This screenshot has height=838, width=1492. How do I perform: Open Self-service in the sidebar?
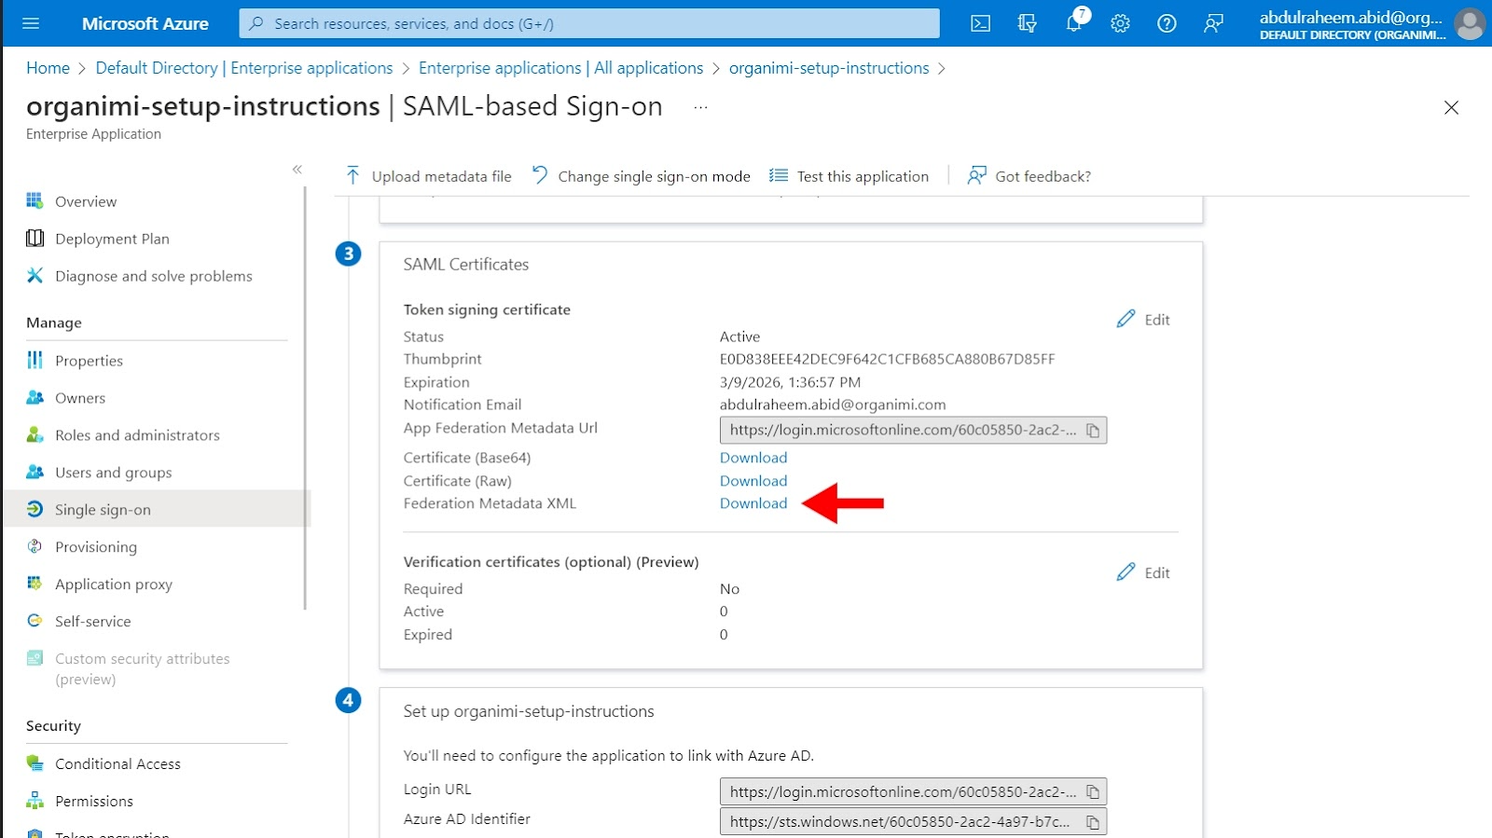click(92, 622)
